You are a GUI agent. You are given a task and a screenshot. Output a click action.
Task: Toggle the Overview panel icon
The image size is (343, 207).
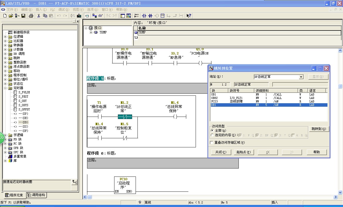tap(123, 16)
